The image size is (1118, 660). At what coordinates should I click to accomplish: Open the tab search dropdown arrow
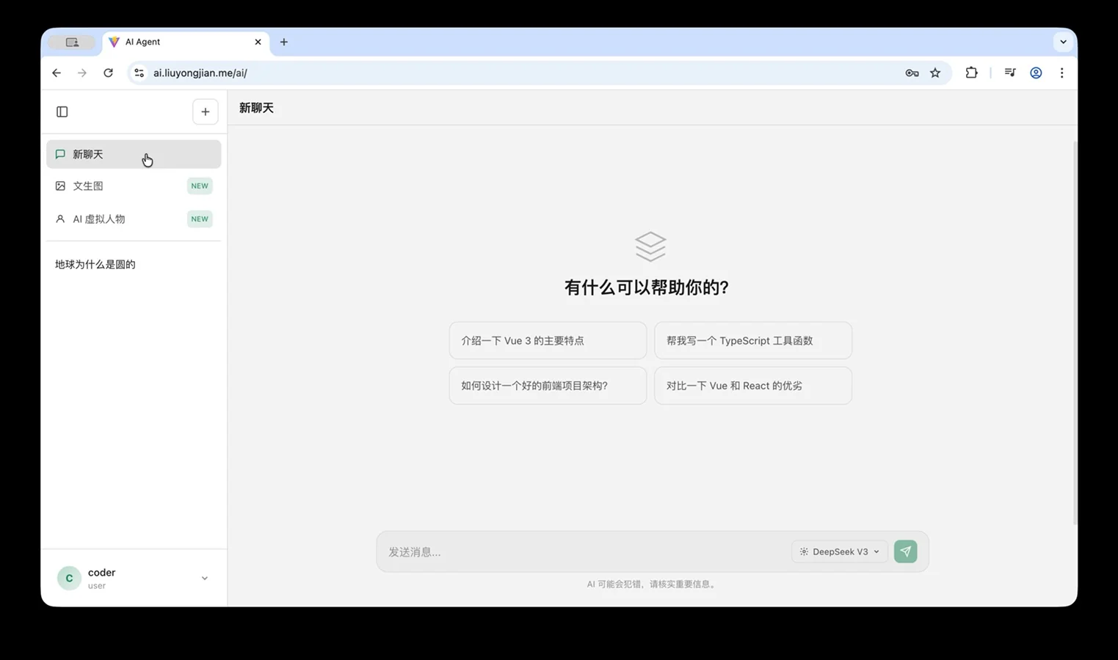click(1063, 42)
